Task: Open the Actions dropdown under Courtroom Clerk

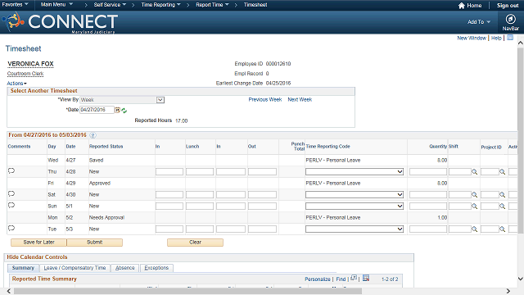Action: point(16,84)
